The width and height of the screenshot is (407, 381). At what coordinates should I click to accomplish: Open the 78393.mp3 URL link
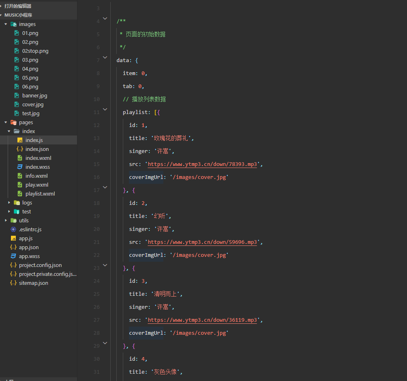tap(202, 164)
